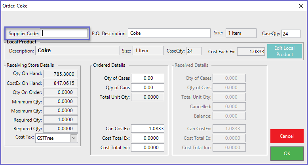
Task: Click the Local Product Description field
Action: tap(77, 51)
